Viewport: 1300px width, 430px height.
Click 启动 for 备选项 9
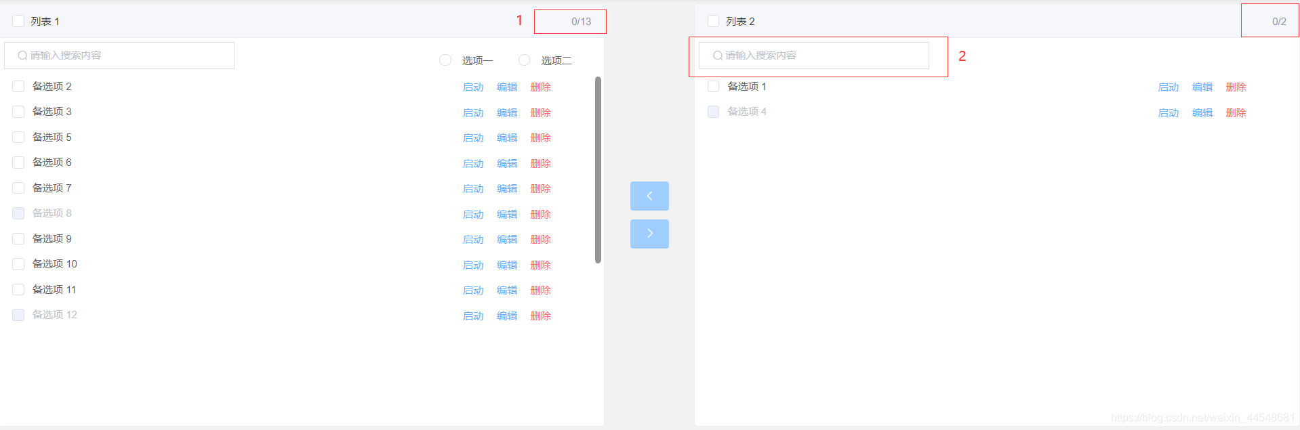473,240
